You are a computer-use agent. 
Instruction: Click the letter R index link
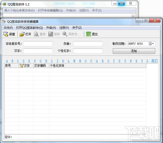coord(103,61)
